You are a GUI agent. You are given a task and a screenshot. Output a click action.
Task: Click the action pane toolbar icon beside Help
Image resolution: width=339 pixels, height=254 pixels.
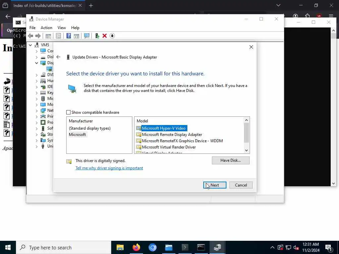[x=76, y=36]
